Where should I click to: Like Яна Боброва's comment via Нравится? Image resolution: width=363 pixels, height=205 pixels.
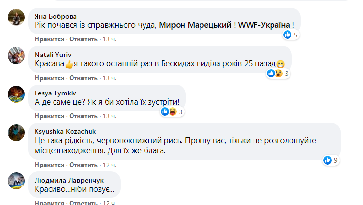pos(50,39)
